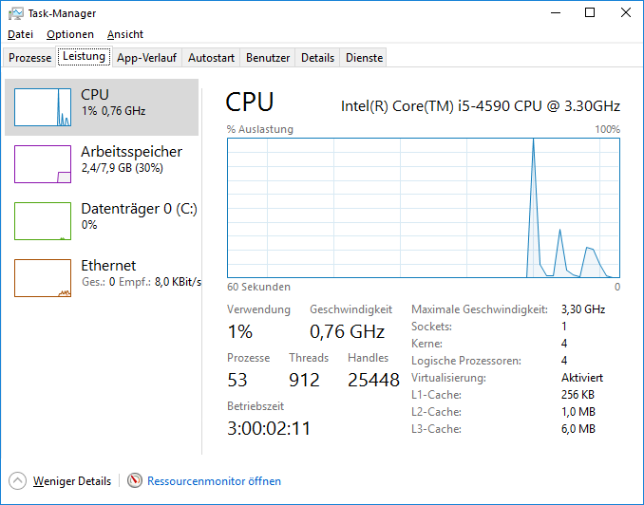Select the CPU mini graph thumbnail
Screen dimensions: 644x505
click(x=43, y=107)
